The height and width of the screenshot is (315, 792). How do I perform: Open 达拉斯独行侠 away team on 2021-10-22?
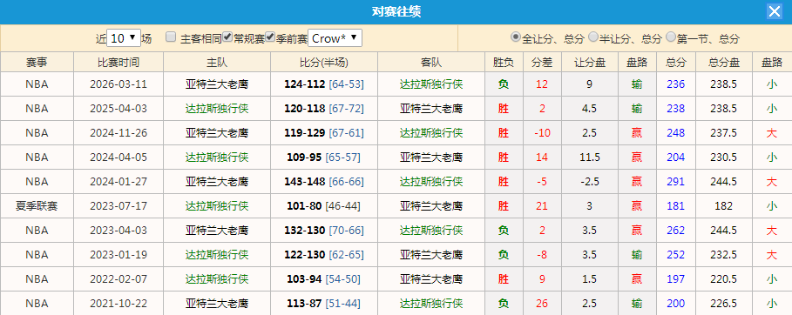(431, 304)
